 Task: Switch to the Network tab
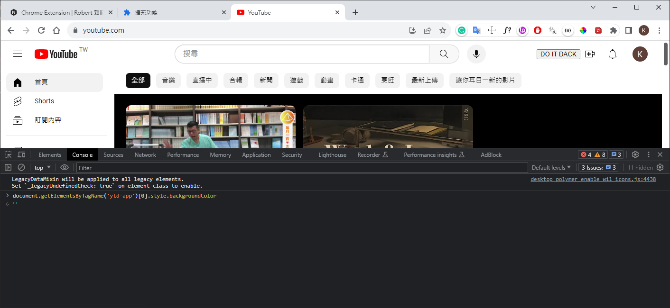145,155
